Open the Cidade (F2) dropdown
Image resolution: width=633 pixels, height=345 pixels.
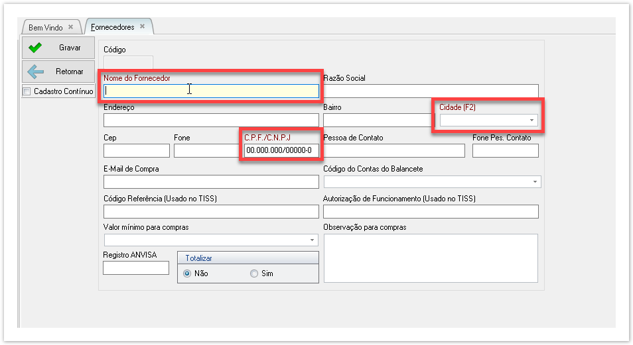531,121
